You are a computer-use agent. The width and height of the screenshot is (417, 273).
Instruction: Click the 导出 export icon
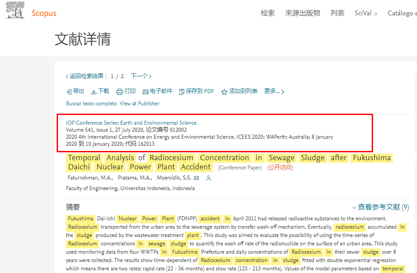click(x=69, y=92)
